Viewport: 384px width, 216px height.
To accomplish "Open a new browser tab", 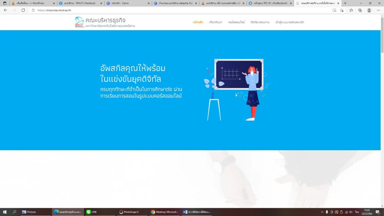I will click(345, 3).
